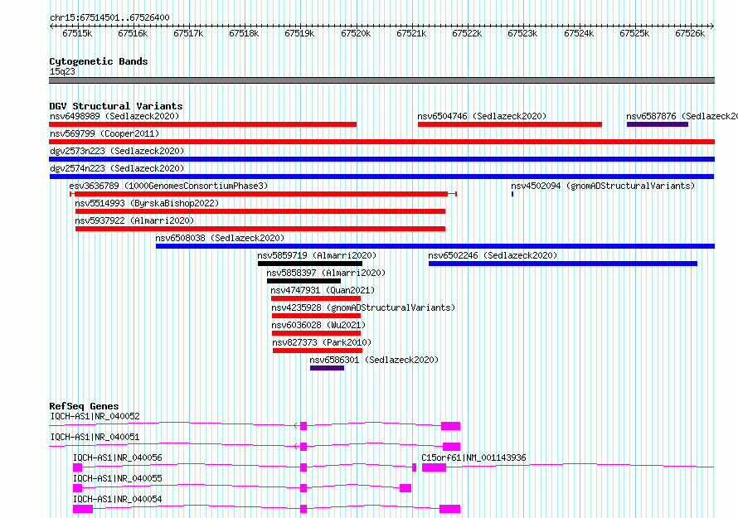Open the nsv6502246 (Sedlazeck2020) label
Image resolution: width=738 pixels, height=518 pixels.
click(493, 255)
